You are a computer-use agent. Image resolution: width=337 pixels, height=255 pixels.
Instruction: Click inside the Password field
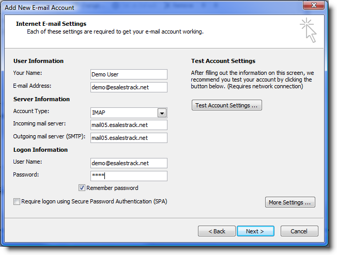coord(129,176)
